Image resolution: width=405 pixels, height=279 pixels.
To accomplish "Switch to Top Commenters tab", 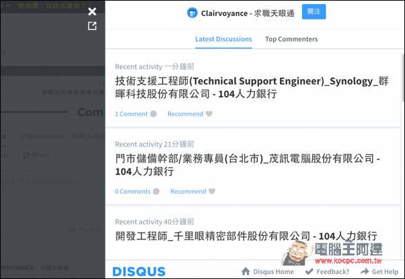I will click(x=291, y=39).
